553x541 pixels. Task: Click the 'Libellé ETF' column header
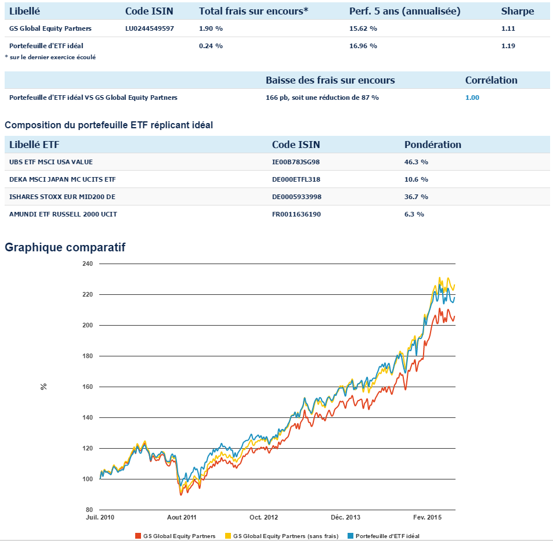click(34, 145)
